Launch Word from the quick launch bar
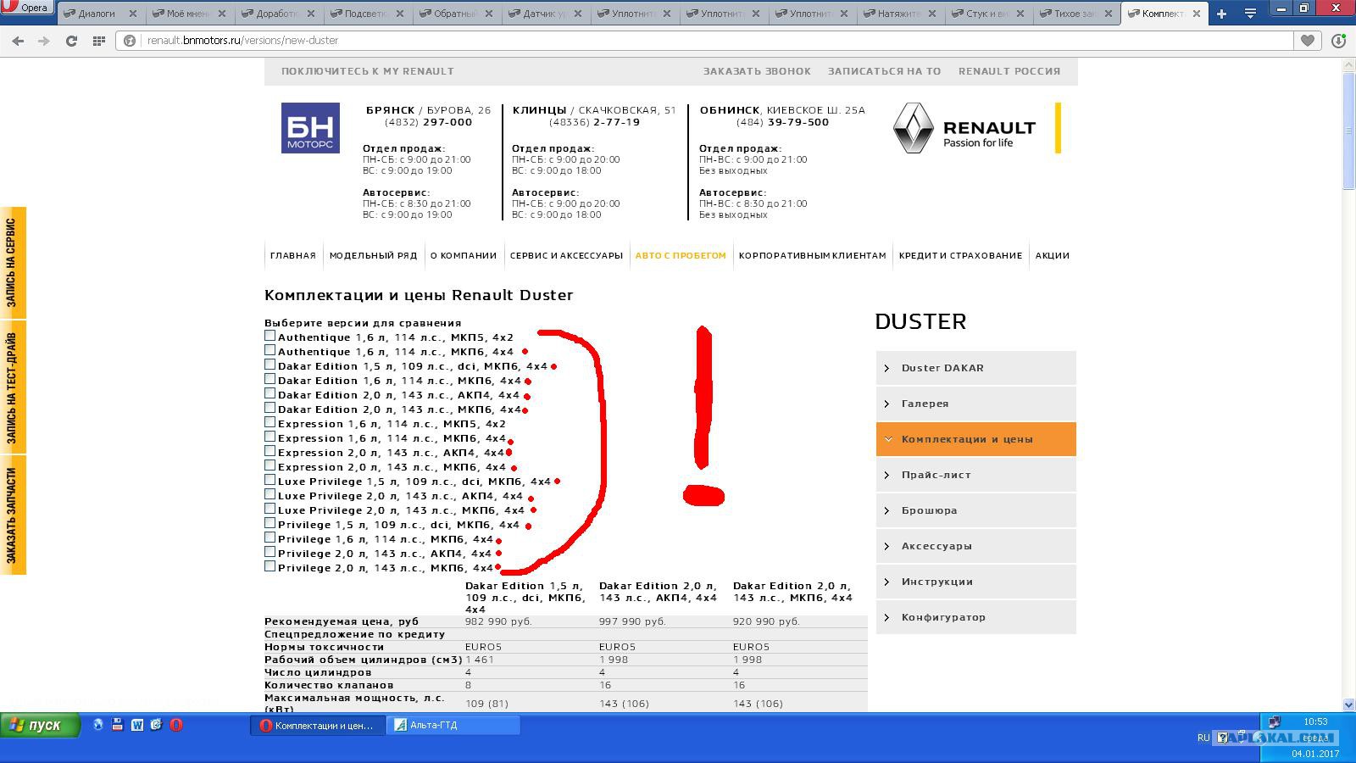The width and height of the screenshot is (1356, 763). pyautogui.click(x=136, y=725)
